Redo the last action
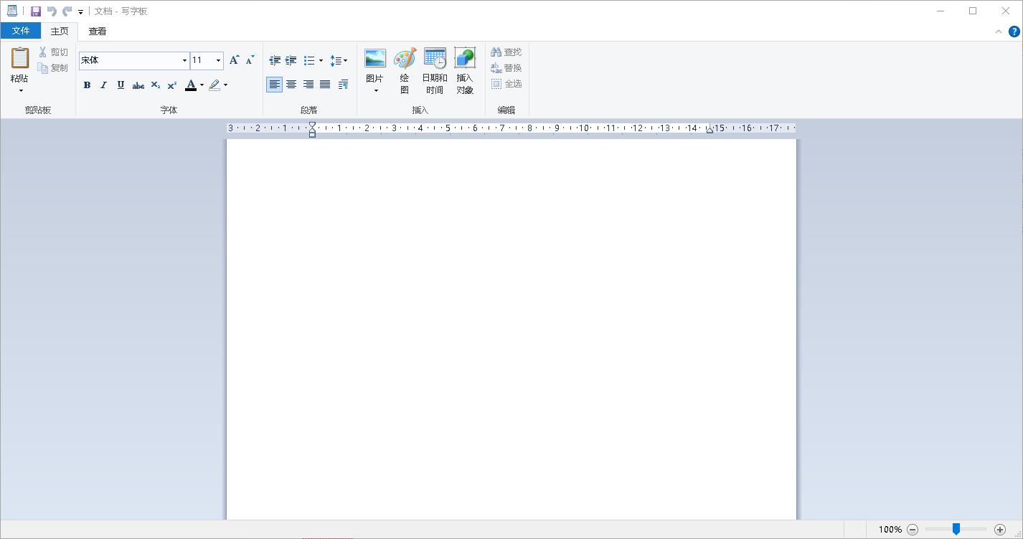Screen dimensions: 1023x539 point(67,11)
